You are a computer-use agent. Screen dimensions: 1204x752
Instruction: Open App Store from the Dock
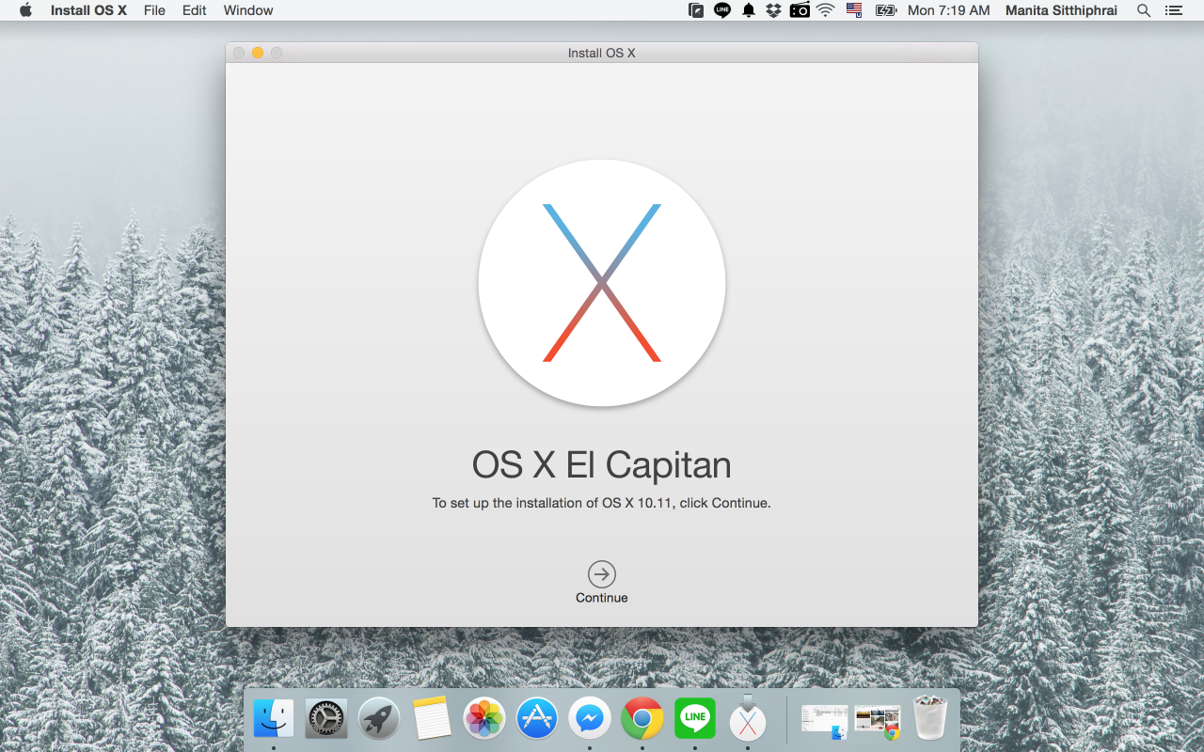[537, 719]
